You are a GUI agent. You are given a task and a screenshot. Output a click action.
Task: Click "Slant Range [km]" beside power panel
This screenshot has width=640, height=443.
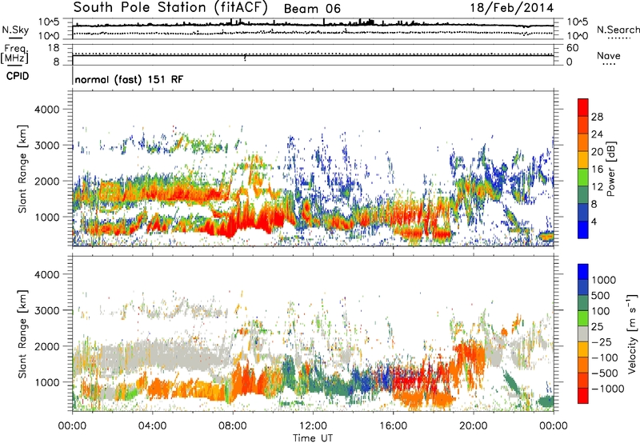[x=22, y=169]
